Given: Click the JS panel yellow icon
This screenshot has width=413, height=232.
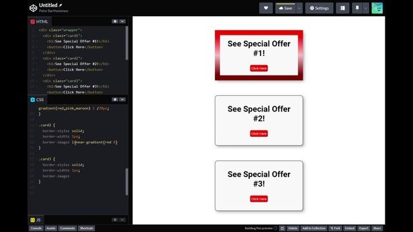Looking at the screenshot, I should pos(33,220).
